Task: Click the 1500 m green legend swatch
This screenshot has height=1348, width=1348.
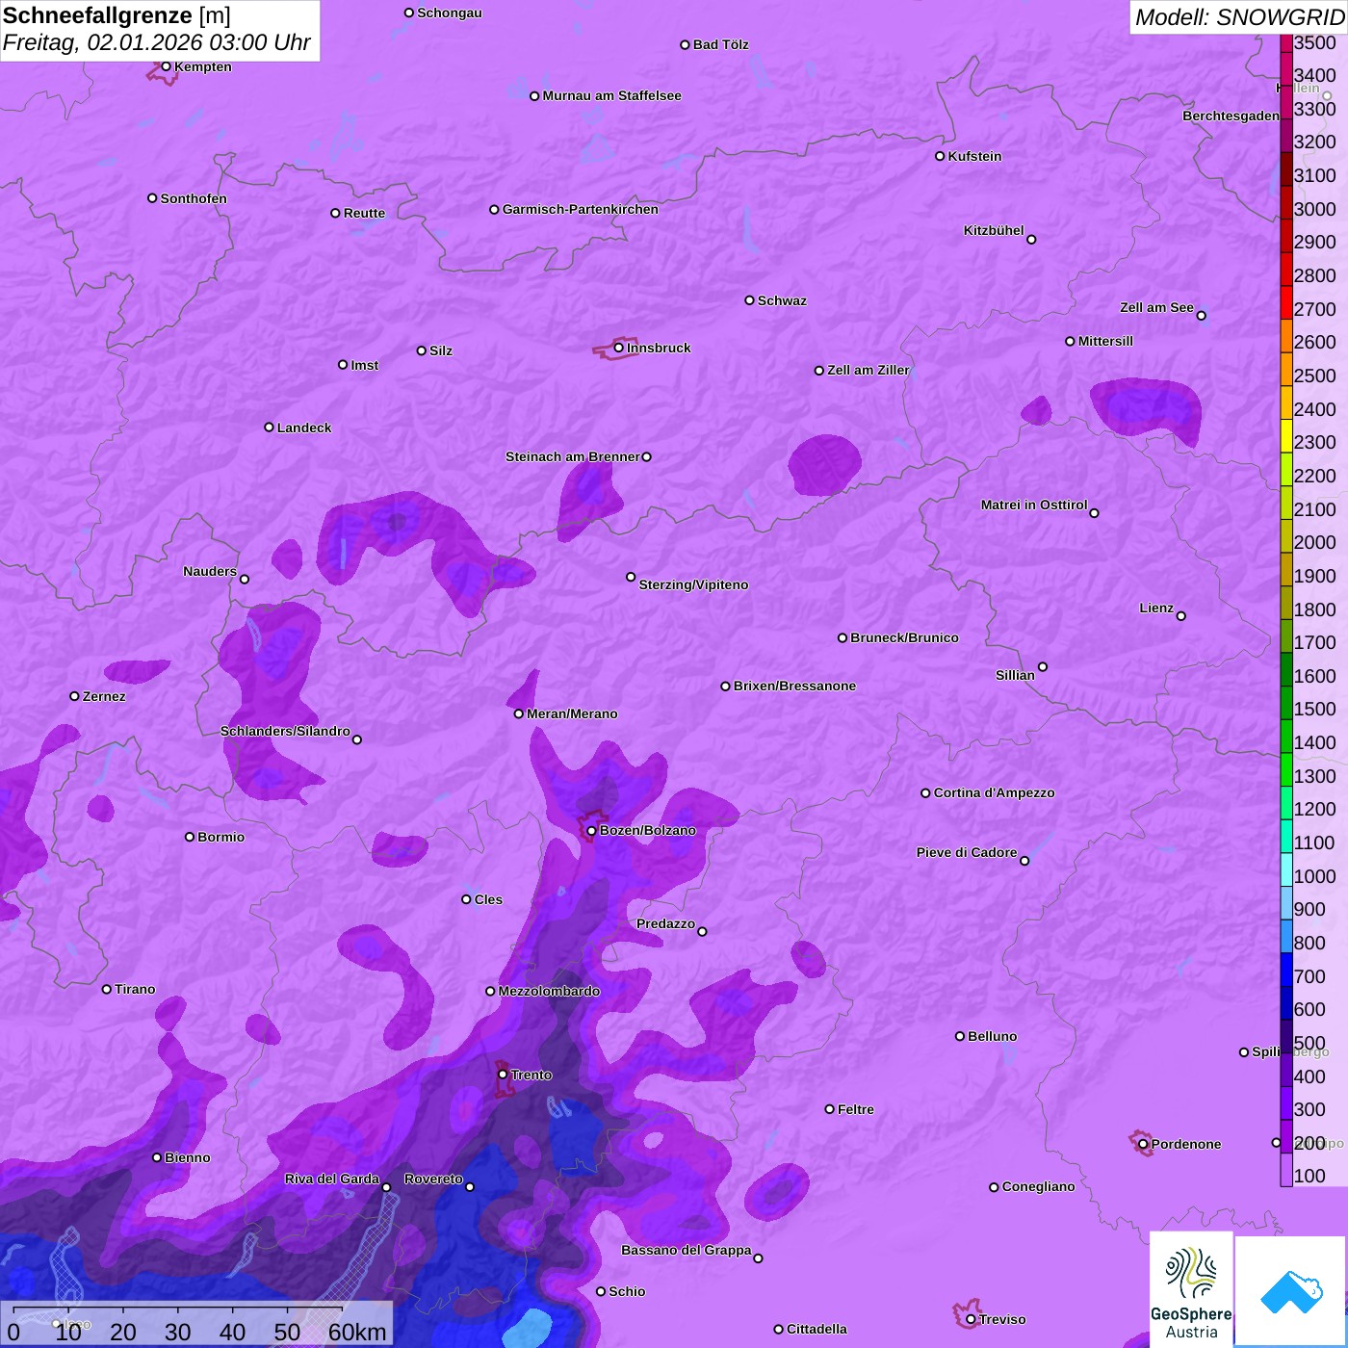Action: [x=1286, y=703]
